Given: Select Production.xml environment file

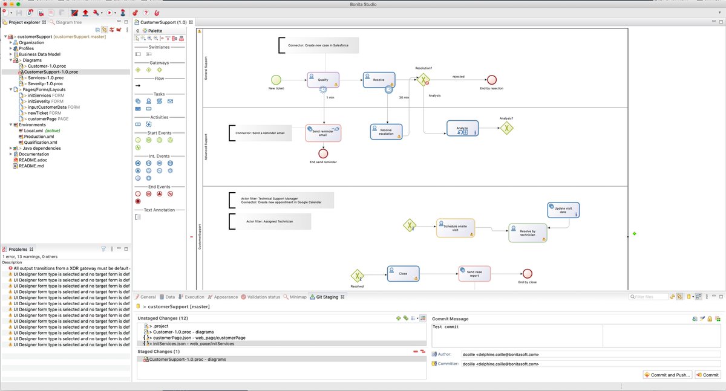Looking at the screenshot, I should tap(36, 137).
